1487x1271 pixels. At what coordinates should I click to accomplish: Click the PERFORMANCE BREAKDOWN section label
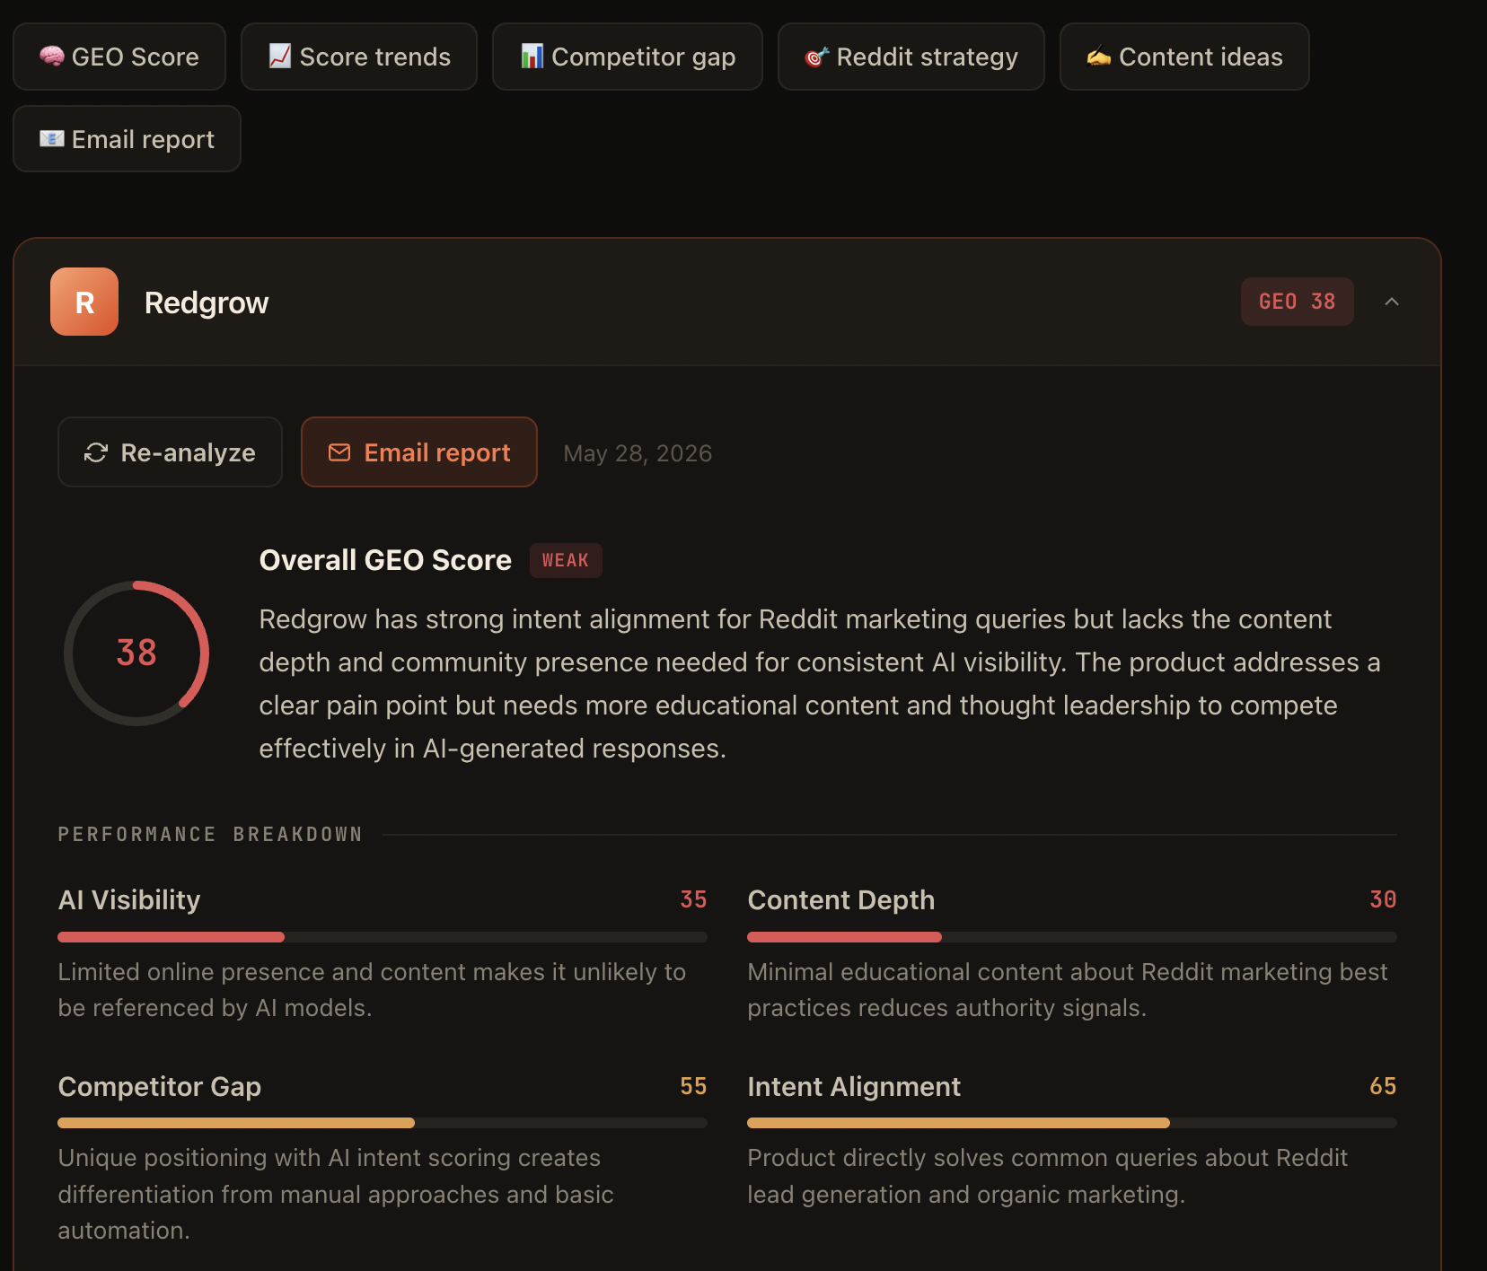point(210,835)
